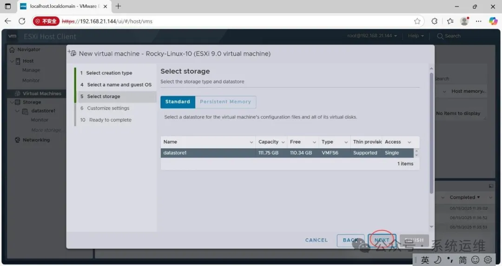The width and height of the screenshot is (502, 266).
Task: Collapse the Storage tree node
Action: [12, 102]
